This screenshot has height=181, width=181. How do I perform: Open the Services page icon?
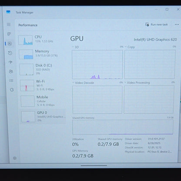[x=12, y=90]
